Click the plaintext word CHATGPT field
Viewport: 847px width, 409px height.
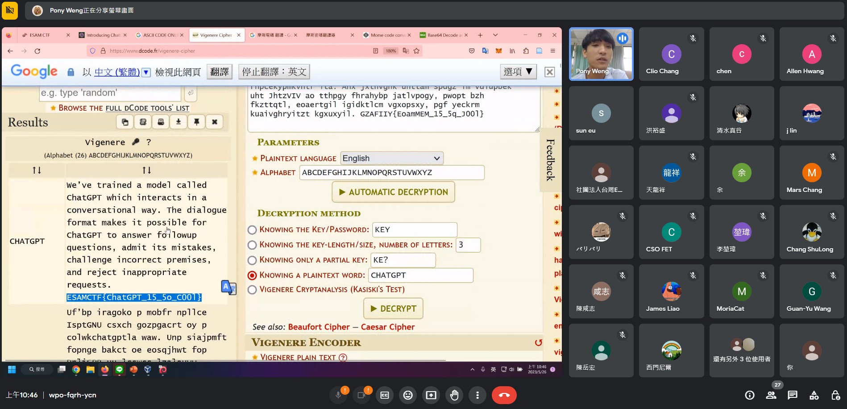(x=420, y=275)
